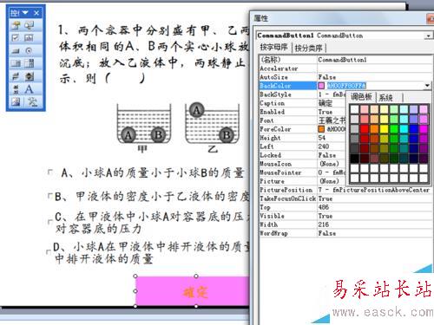Select the Left property row
Viewport: 434px width, 325px height.
pos(302,146)
